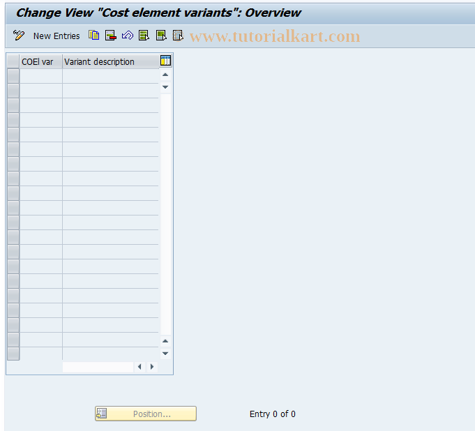Click the Copy As icon
Screen dimensions: 475x431
(94, 36)
